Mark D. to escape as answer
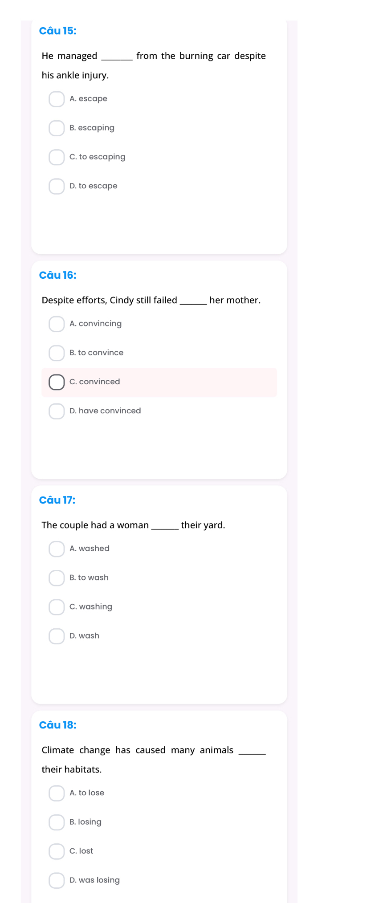 (x=57, y=186)
